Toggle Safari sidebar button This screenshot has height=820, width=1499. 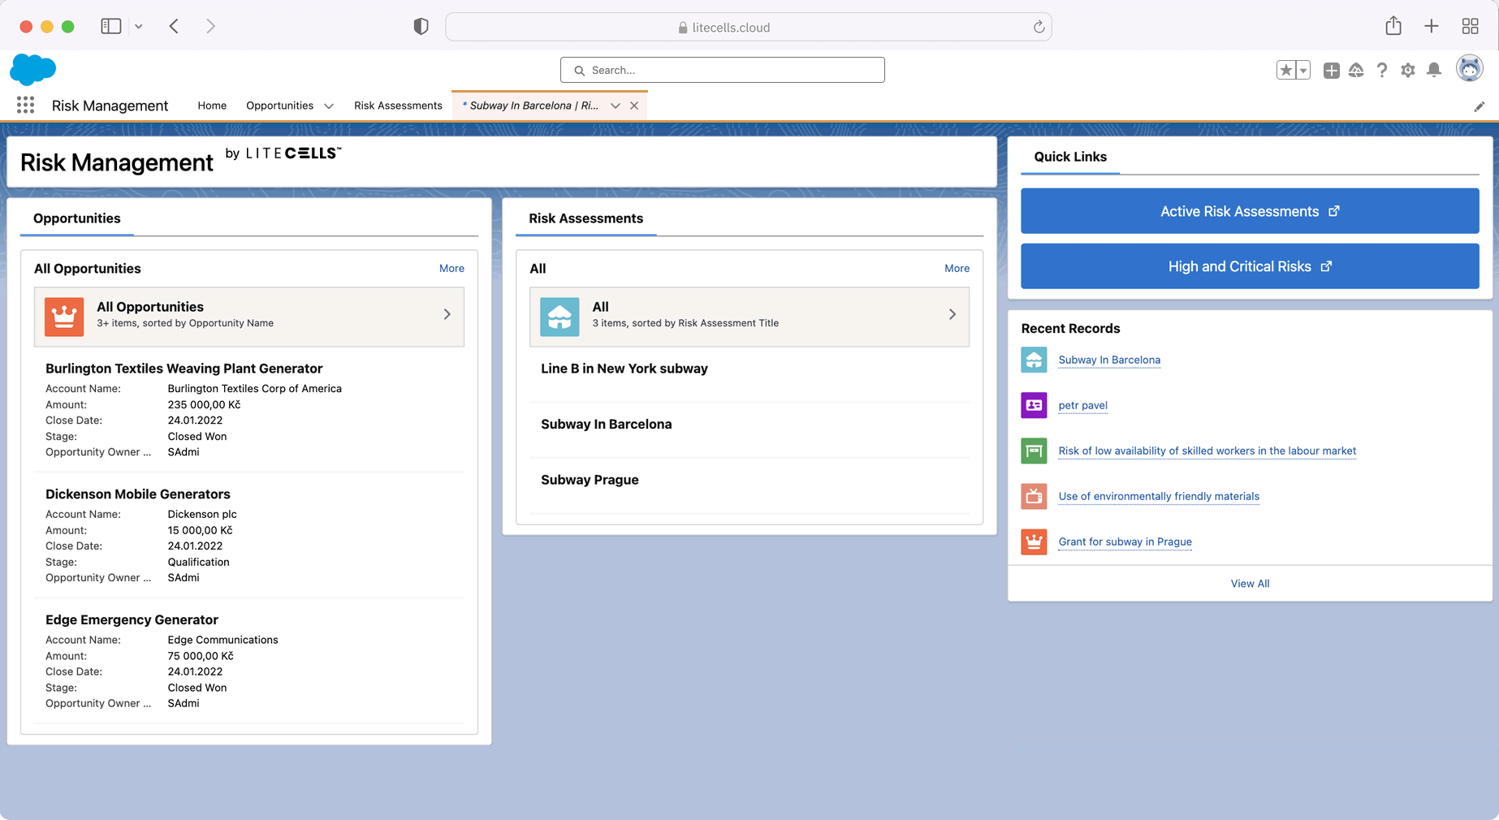(111, 26)
